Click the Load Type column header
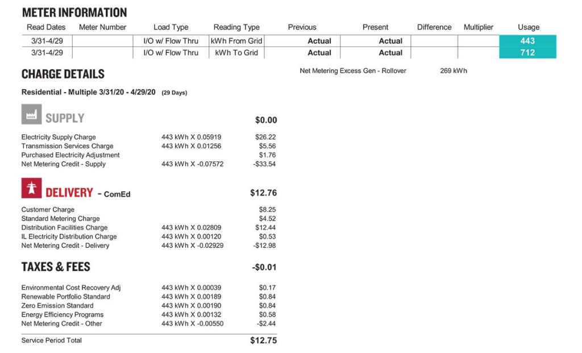This screenshot has height=353, width=582. tap(171, 27)
